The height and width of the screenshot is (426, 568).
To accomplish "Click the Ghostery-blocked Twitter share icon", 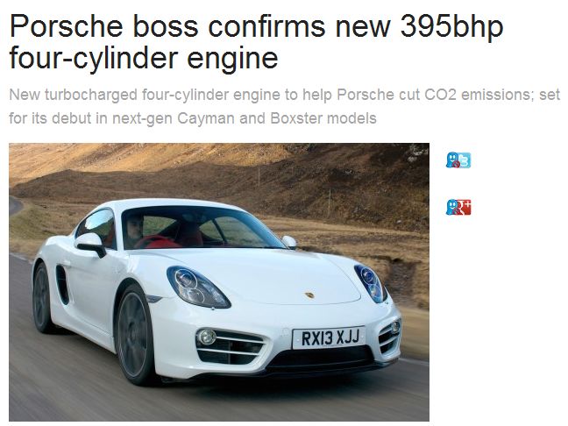I will coord(458,160).
